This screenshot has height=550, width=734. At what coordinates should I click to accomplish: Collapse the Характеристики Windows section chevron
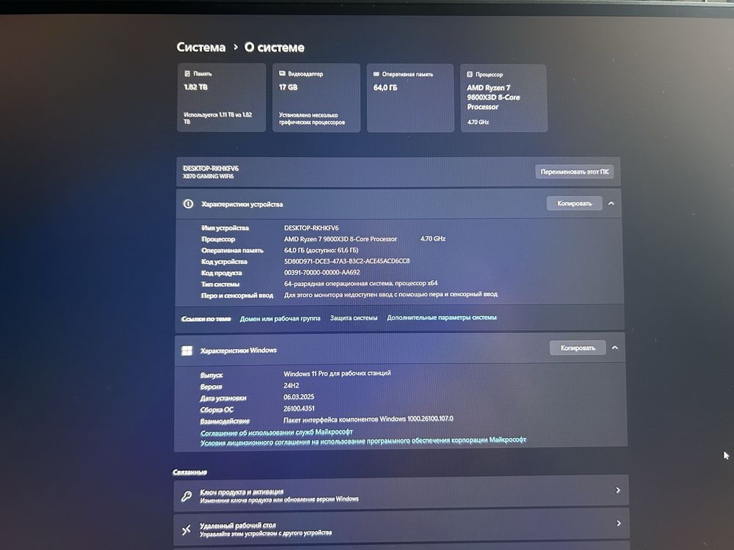(614, 348)
